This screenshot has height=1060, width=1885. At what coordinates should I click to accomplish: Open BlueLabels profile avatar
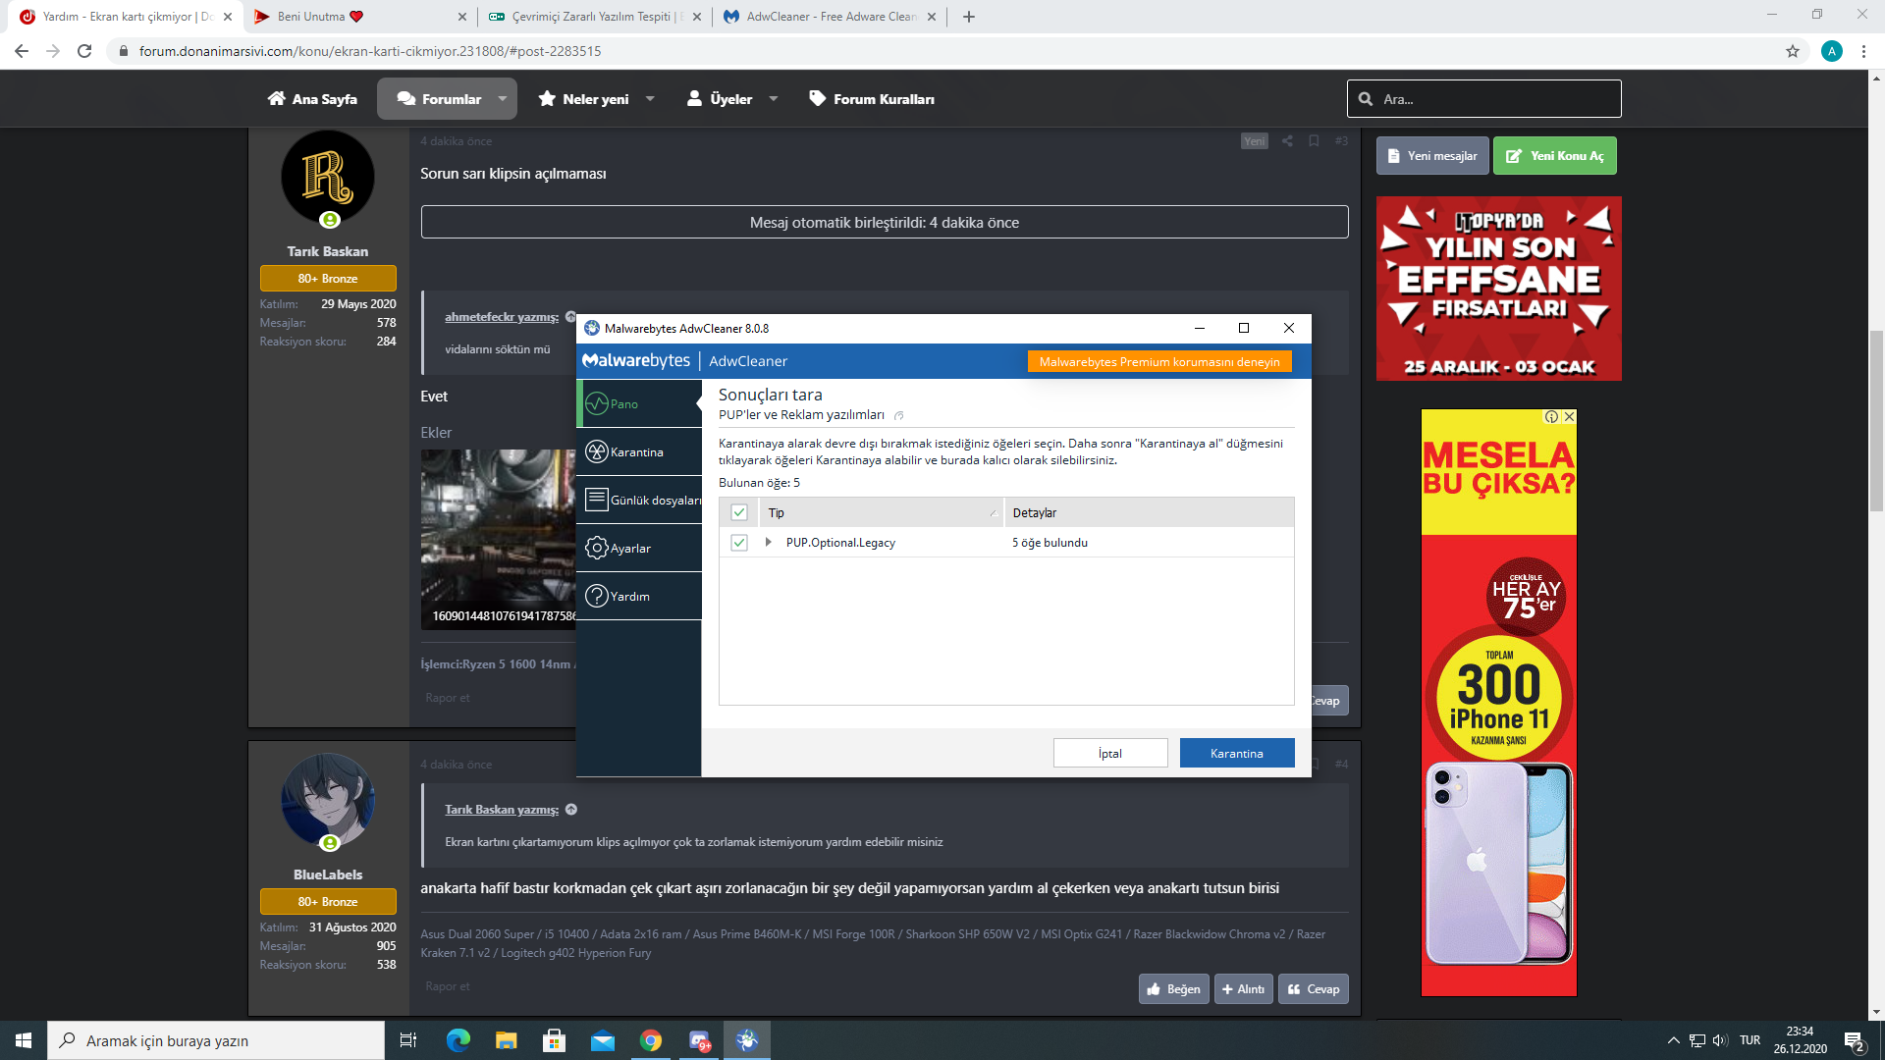point(328,801)
